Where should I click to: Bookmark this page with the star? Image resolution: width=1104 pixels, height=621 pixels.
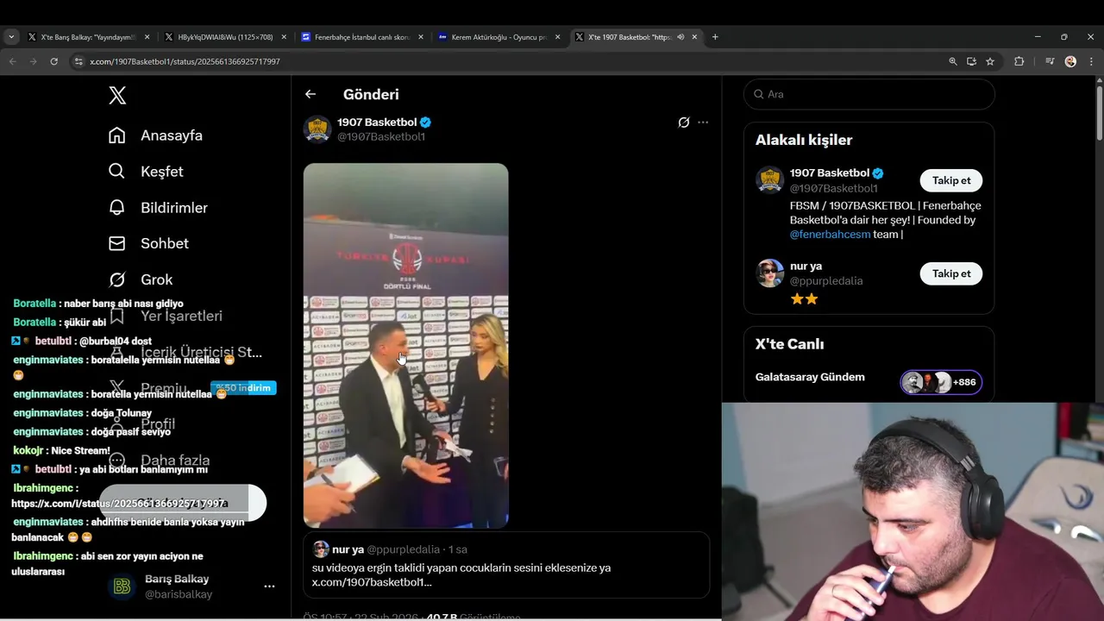coord(990,61)
